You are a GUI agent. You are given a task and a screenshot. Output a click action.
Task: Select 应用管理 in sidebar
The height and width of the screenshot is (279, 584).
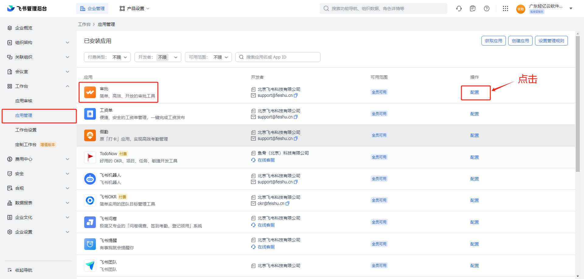[24, 115]
